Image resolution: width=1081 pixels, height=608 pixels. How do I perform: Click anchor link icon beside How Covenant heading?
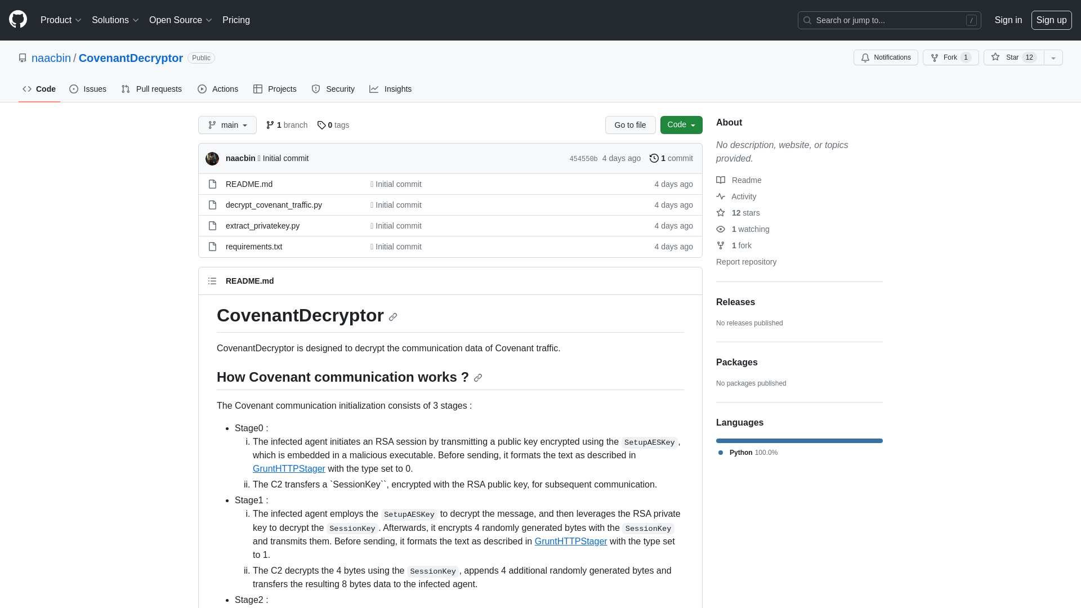click(478, 378)
